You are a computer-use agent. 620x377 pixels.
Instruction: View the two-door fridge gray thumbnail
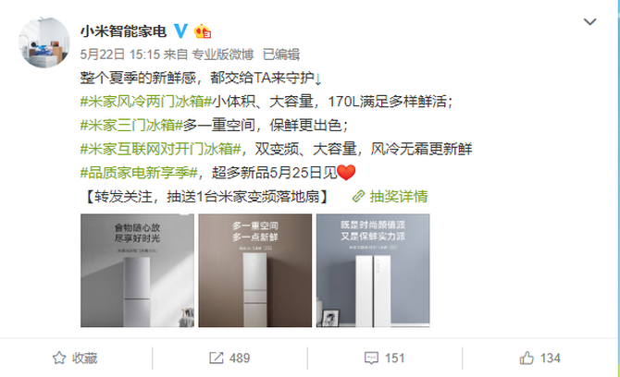pos(137,271)
